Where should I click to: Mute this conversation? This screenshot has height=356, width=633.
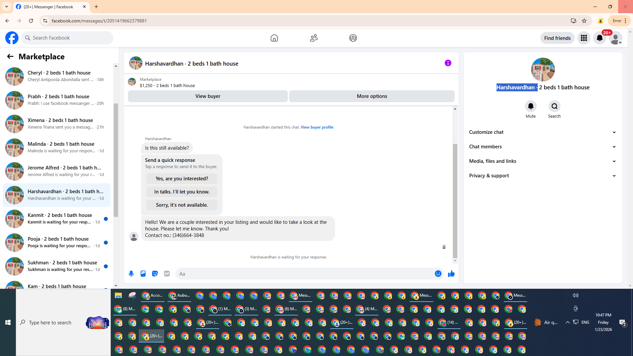(x=530, y=106)
